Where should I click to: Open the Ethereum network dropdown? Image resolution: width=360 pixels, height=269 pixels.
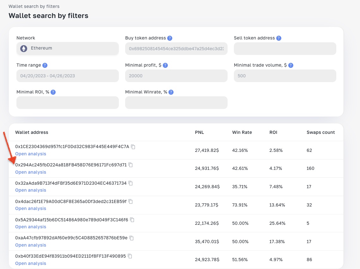click(x=68, y=48)
